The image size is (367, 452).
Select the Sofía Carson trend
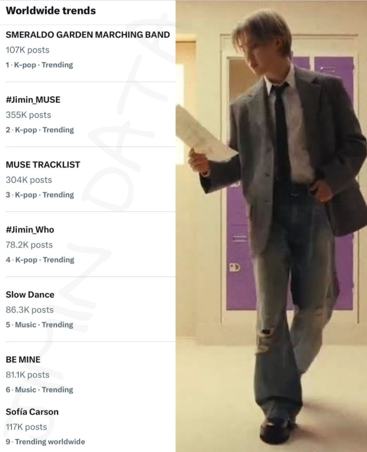tap(32, 412)
